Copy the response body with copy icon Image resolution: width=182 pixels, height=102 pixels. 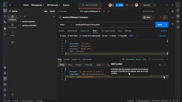160,65
